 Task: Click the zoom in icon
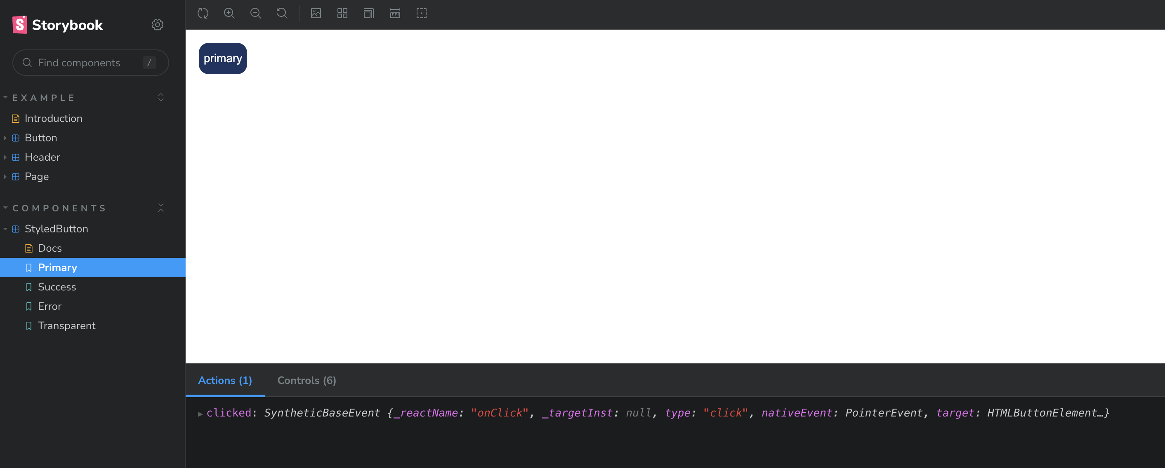[229, 14]
